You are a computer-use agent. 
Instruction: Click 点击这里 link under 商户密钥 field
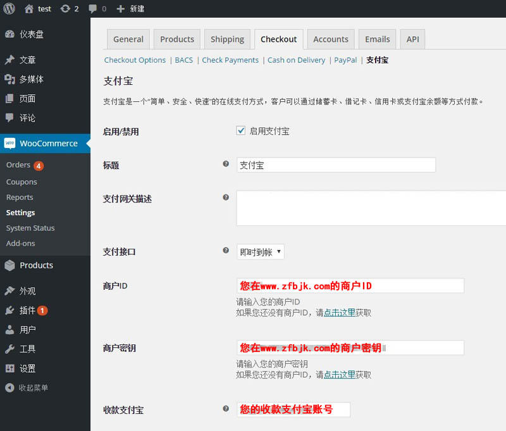click(339, 375)
